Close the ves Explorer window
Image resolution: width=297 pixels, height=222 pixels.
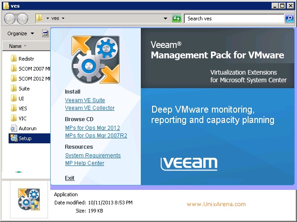click(x=290, y=6)
